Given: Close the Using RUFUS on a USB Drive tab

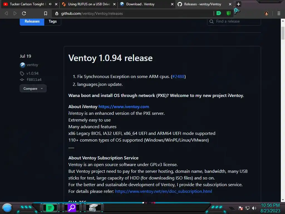Looking at the screenshot, I should 114,4.
